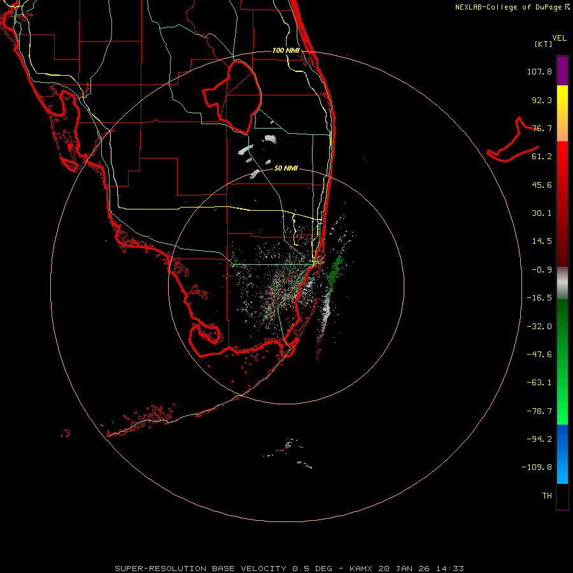Viewport: 573px width, 573px height.
Task: Select the -0.9 scale value
Action: [542, 270]
